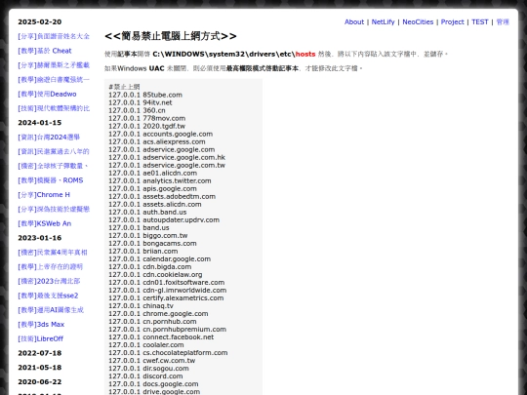This screenshot has height=395, width=527.
Task: Click the 'assets.adobedtm.com' hosts line
Action: coord(162,196)
